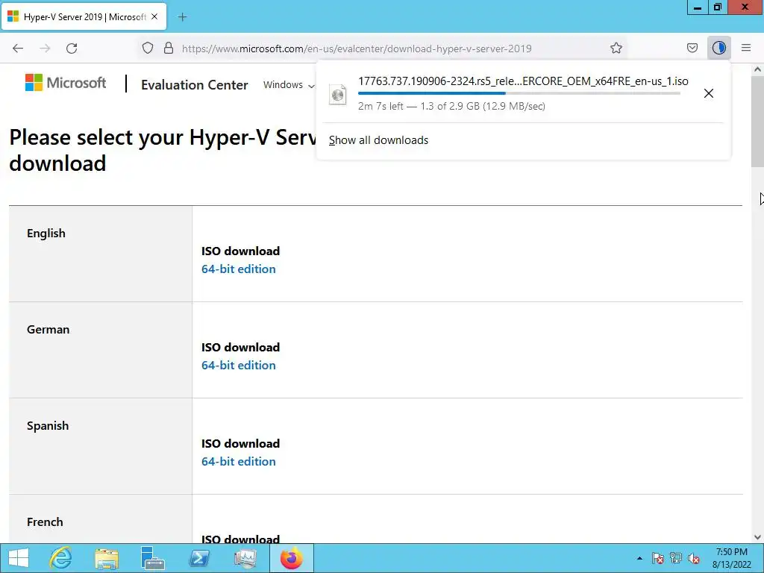Open a new browser tab
The height and width of the screenshot is (573, 764).
click(x=182, y=17)
